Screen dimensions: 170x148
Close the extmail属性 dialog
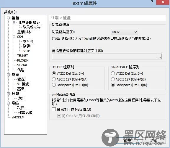163,2
